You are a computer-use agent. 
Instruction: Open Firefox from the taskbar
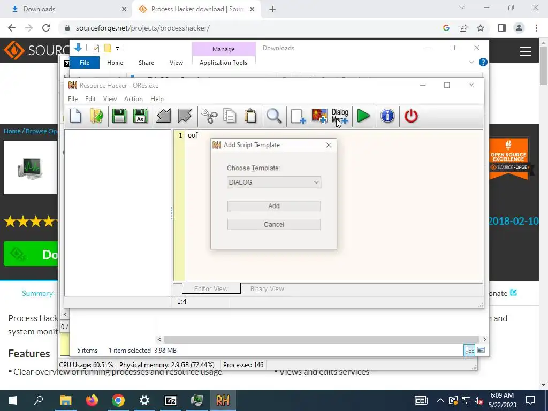point(92,400)
